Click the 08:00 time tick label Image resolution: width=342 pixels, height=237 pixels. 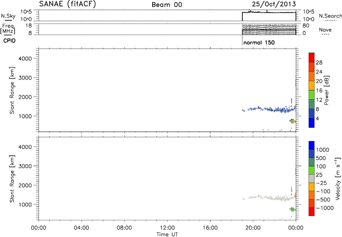tap(124, 228)
